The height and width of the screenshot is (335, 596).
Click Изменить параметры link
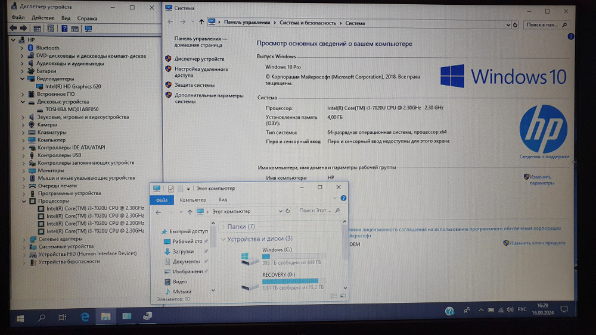click(541, 180)
